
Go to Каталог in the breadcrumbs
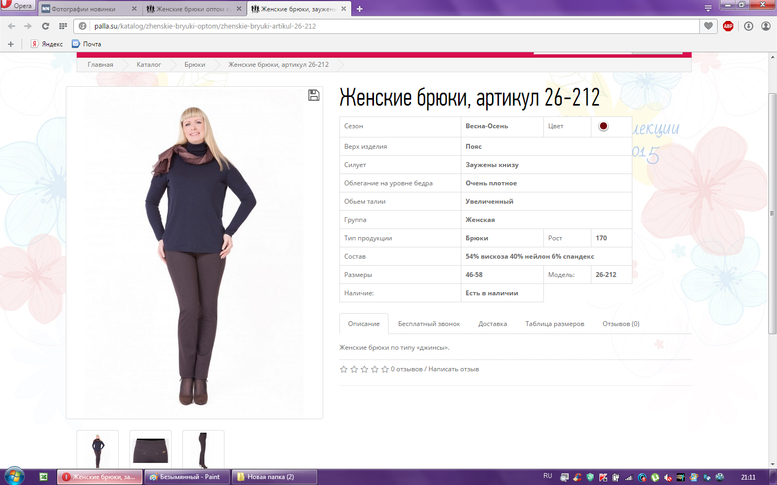pyautogui.click(x=148, y=65)
